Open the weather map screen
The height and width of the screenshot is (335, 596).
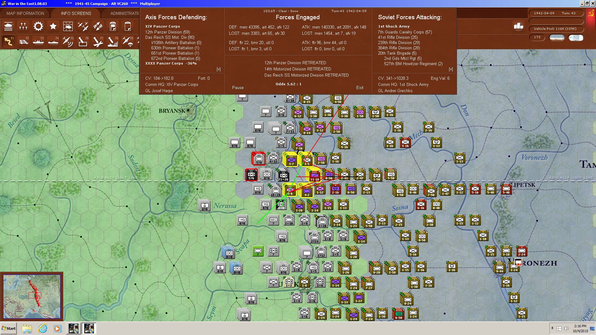[x=68, y=26]
